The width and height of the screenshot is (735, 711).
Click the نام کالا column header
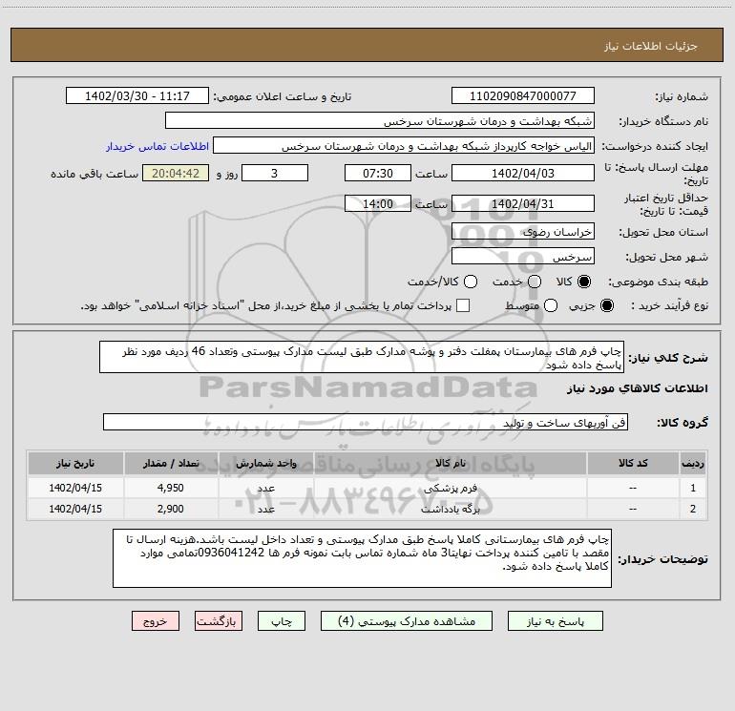point(450,463)
